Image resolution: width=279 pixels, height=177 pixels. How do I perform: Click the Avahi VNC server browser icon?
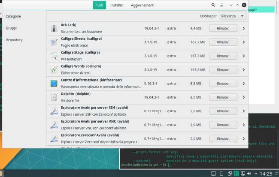pos(54,125)
